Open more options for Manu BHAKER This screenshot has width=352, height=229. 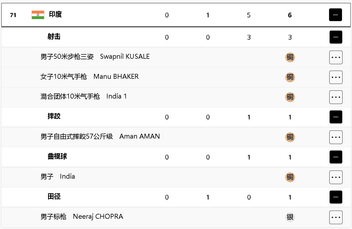point(336,77)
